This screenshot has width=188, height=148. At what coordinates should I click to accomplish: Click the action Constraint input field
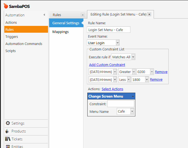click(121, 104)
